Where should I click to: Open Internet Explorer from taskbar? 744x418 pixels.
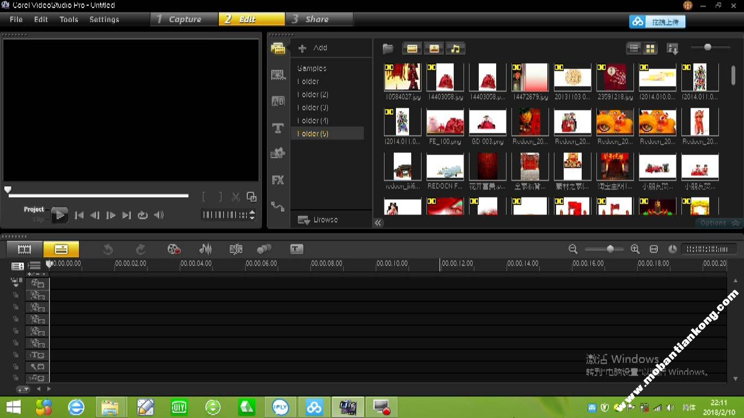[x=76, y=407]
